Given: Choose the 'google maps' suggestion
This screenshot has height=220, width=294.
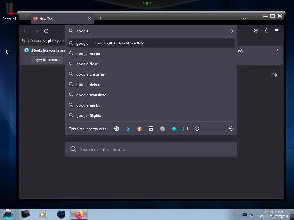Looking at the screenshot, I should point(151,54).
